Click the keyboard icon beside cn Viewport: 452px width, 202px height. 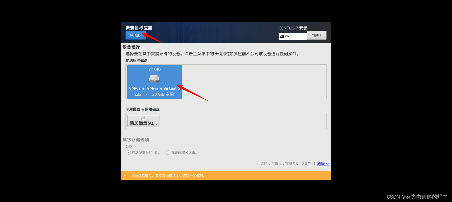coord(282,36)
